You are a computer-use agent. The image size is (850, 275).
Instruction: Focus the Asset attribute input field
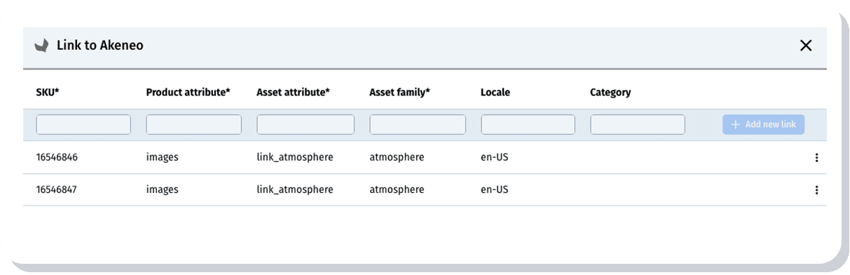tap(306, 125)
